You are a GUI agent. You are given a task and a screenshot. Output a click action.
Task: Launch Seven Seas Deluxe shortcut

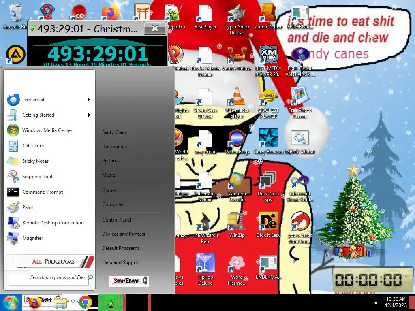[x=205, y=103]
